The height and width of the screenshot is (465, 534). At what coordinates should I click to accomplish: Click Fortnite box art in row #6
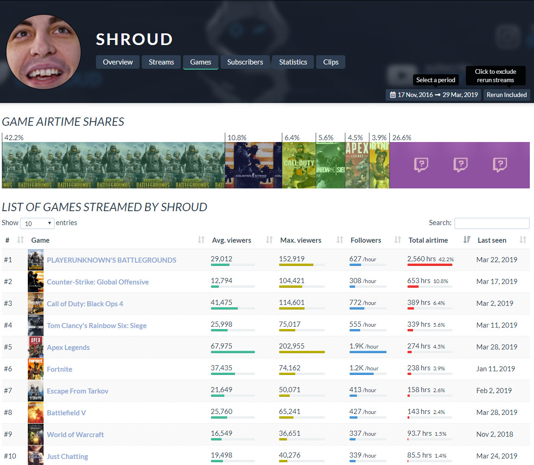pyautogui.click(x=36, y=369)
